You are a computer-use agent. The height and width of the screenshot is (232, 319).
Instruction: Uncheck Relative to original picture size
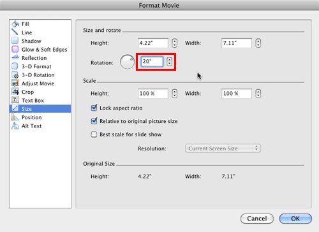point(94,121)
